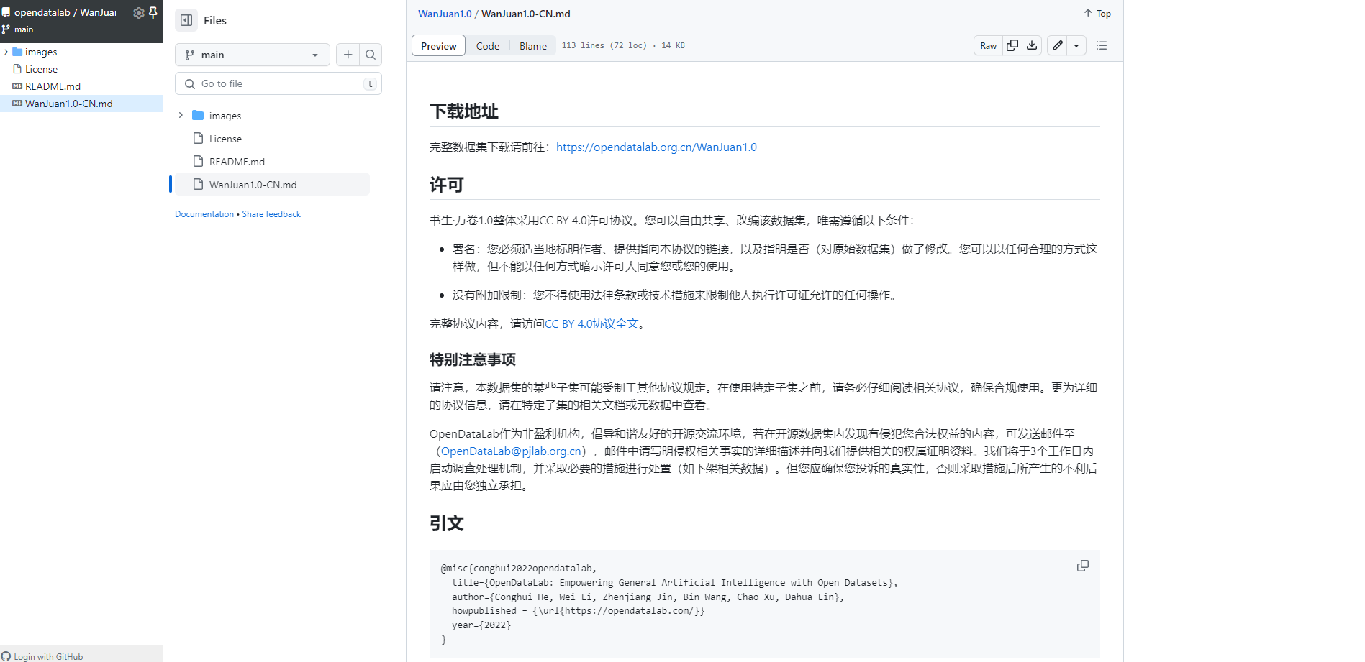Screen dimensions: 1365x662
Task: Open Octotree settings gear
Action: pos(139,12)
